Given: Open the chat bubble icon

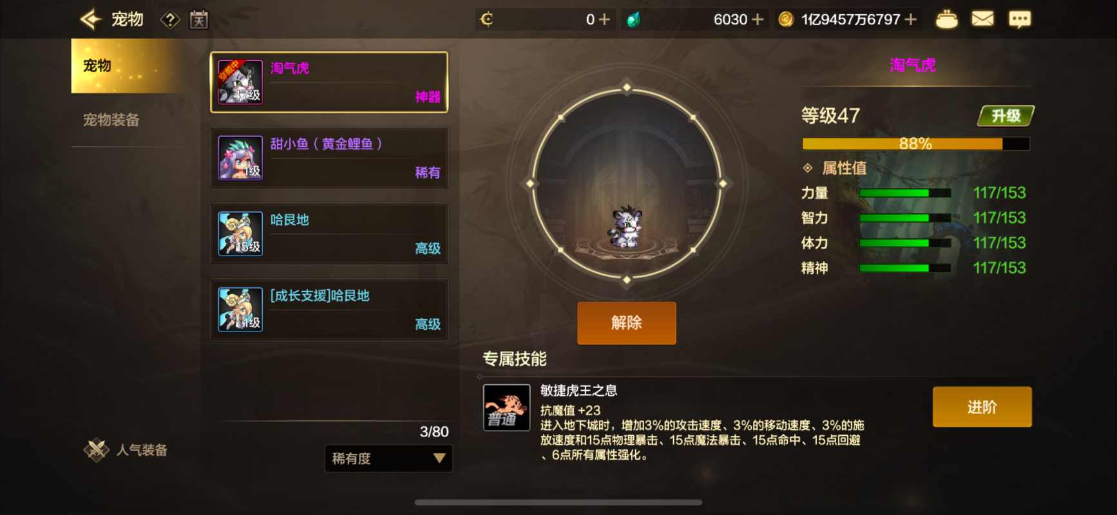Looking at the screenshot, I should click(x=1020, y=19).
